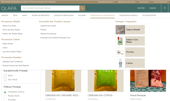The height and width of the screenshot is (101, 170).
Task: Open the Pilihan Editor menu
Action: (x=149, y=15)
